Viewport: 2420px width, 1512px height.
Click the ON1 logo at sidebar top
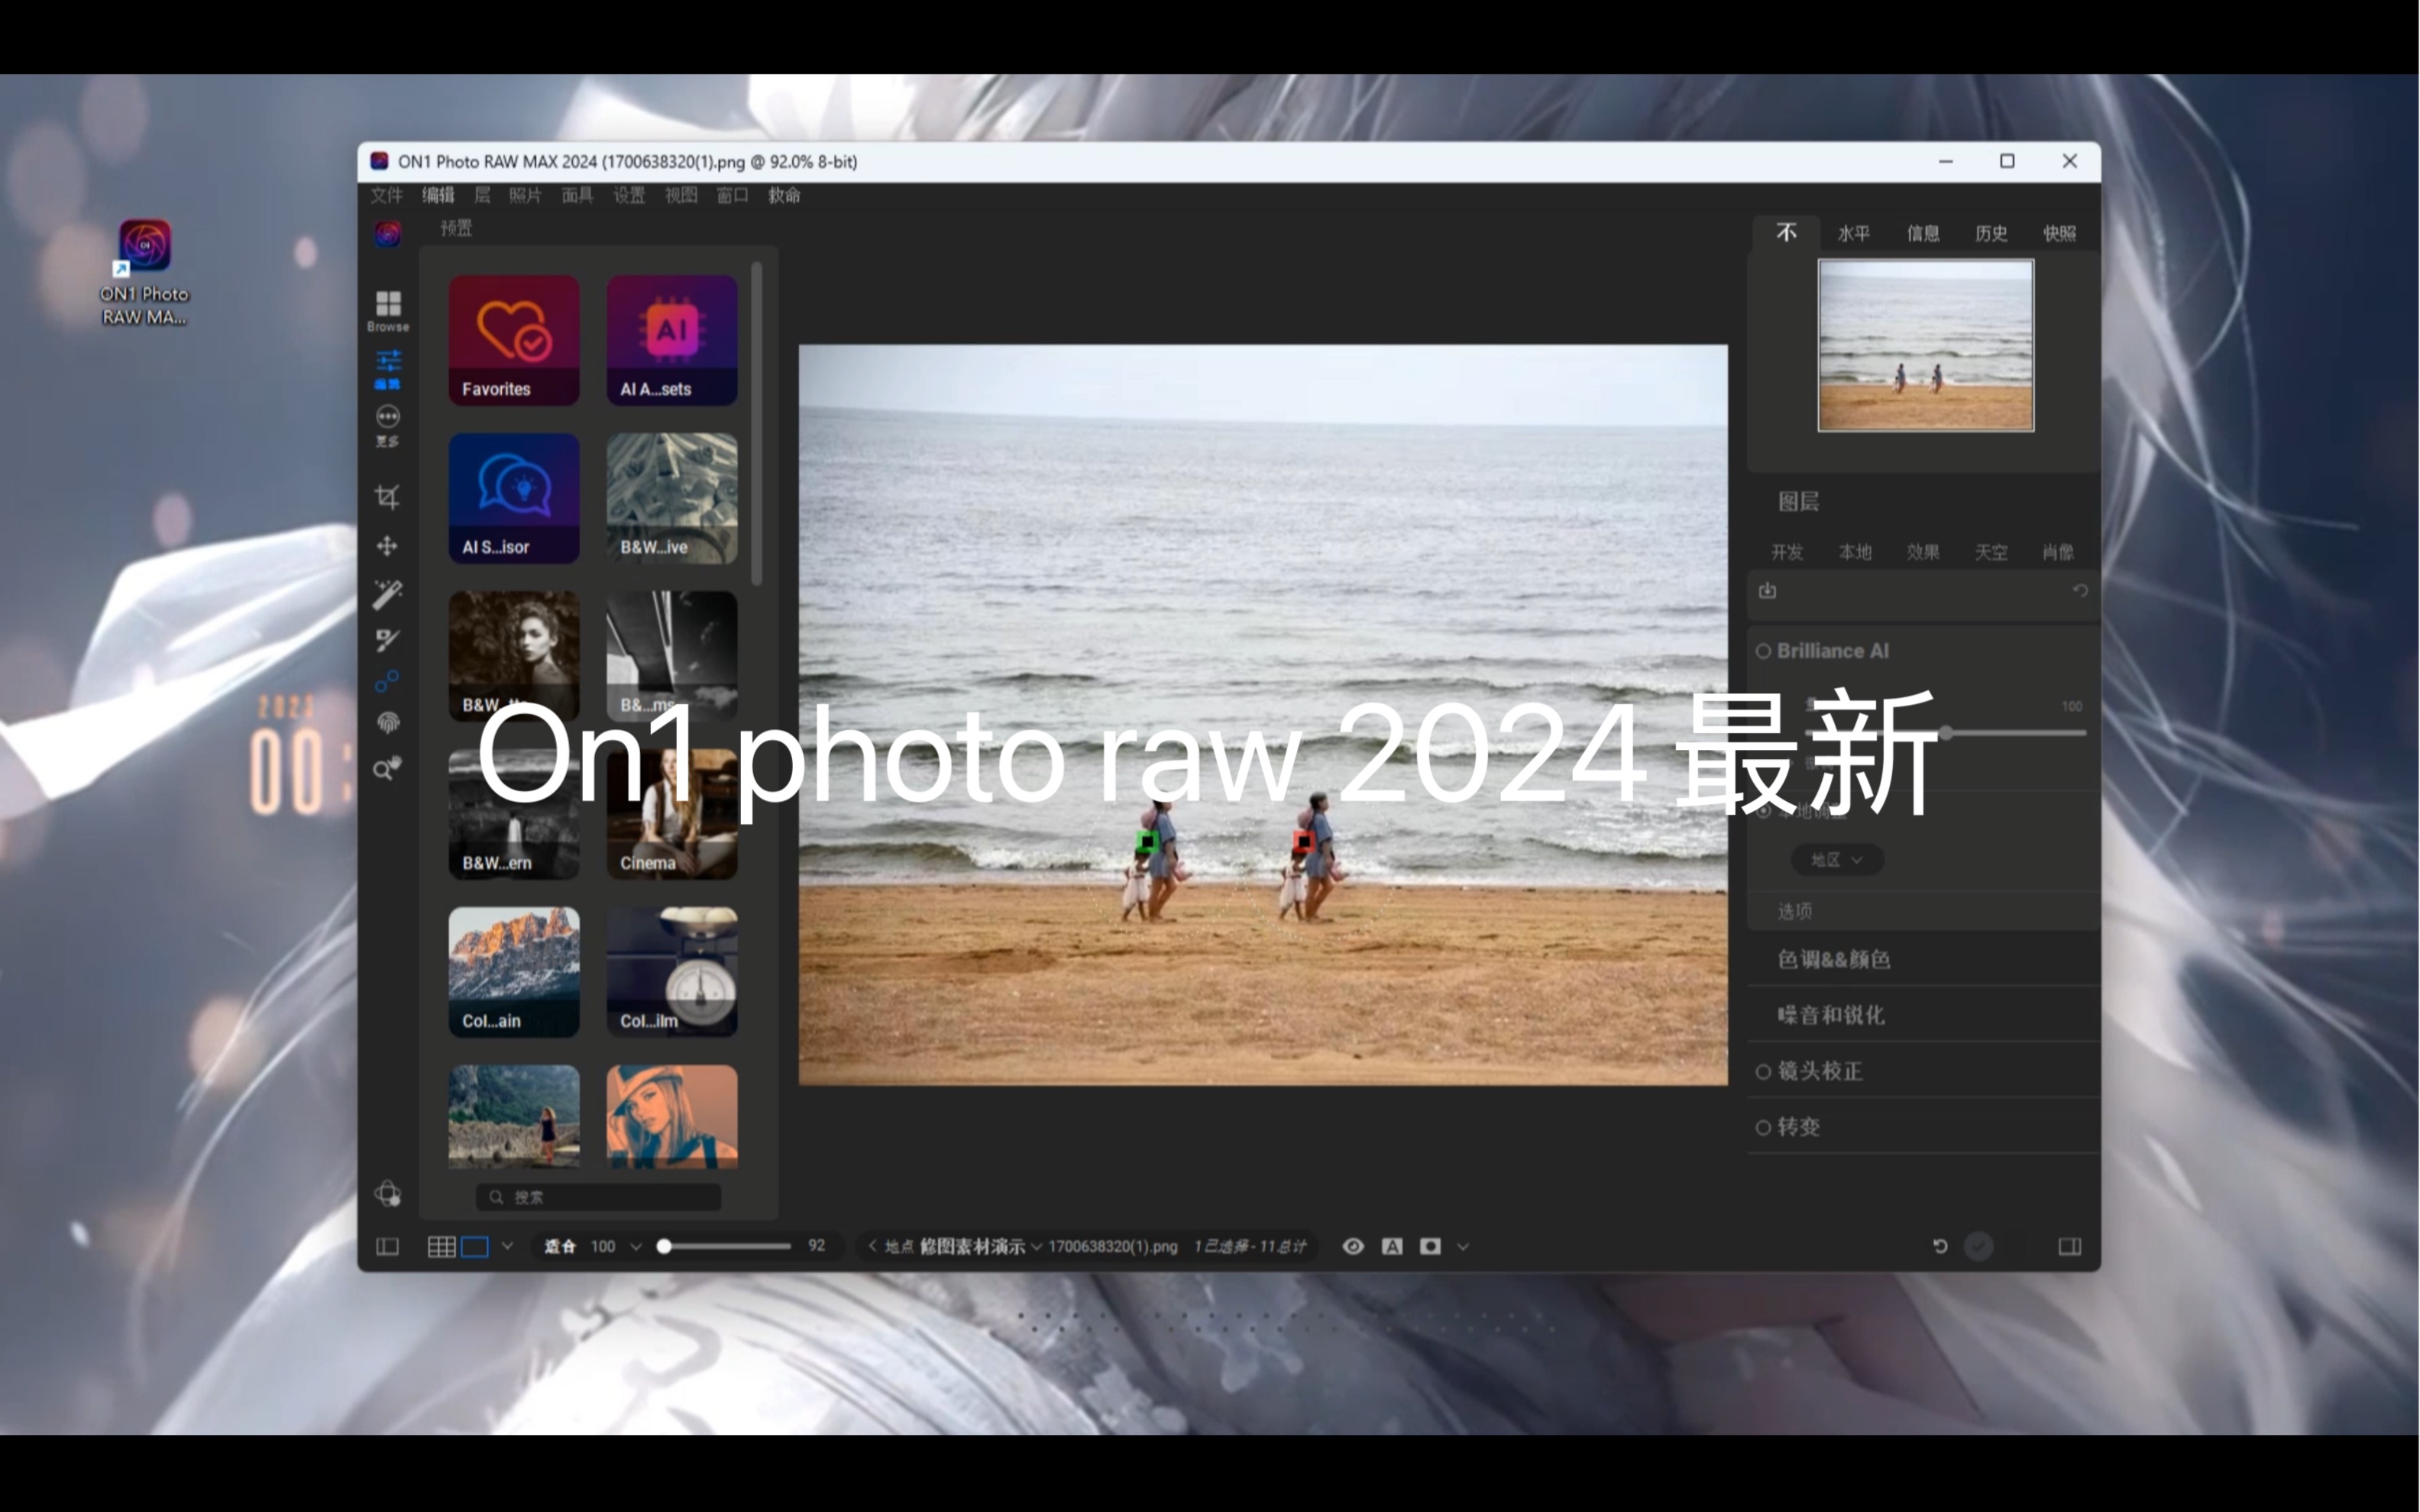click(x=388, y=234)
